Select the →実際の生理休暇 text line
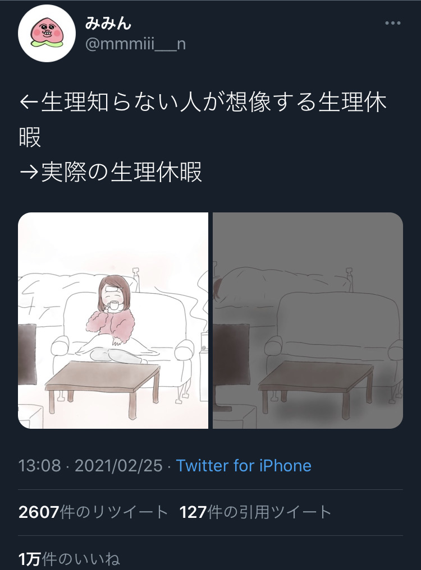421x570 pixels. click(x=111, y=172)
